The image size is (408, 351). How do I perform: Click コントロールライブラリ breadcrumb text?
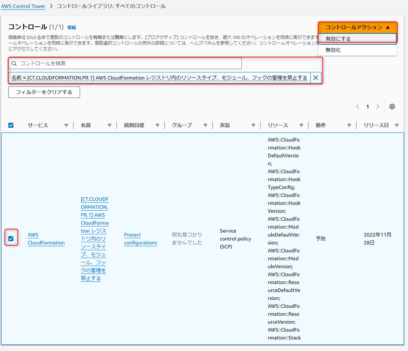click(111, 6)
